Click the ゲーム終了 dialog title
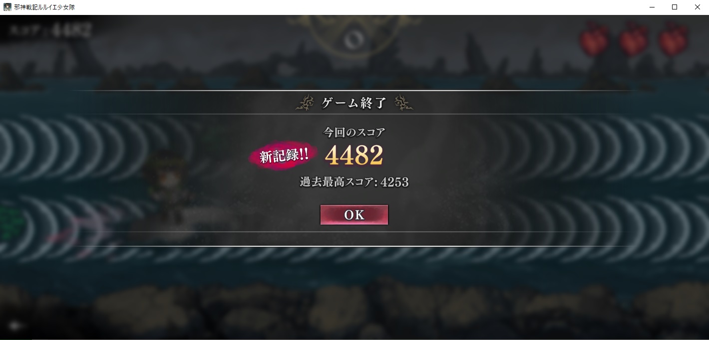 [354, 103]
